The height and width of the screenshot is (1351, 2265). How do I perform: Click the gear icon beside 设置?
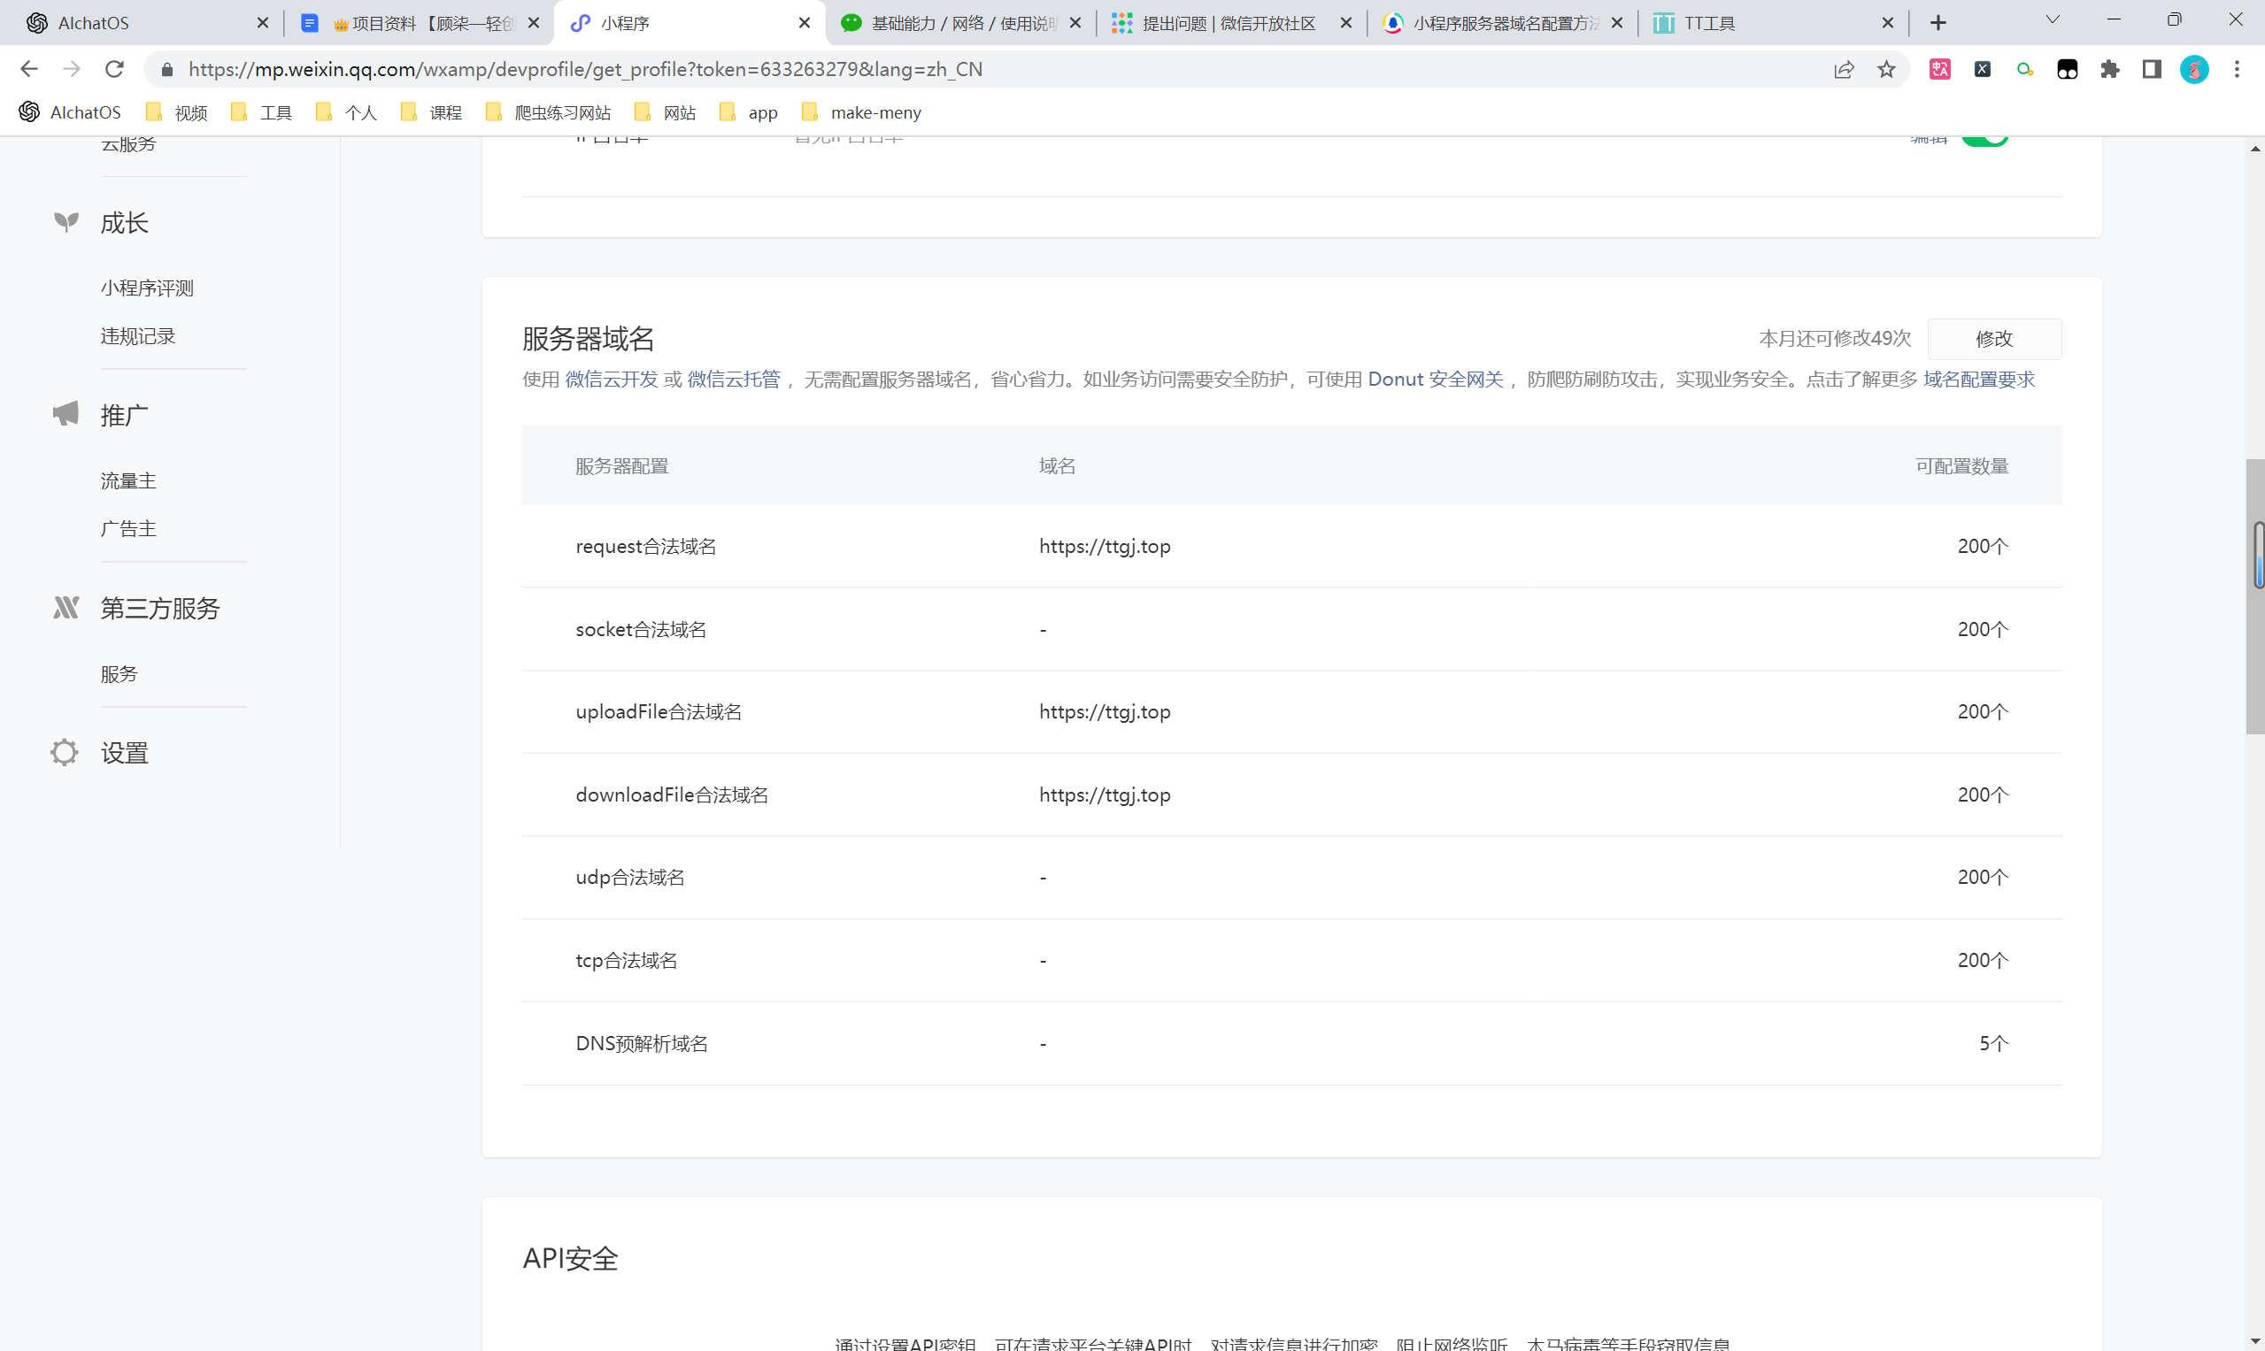(65, 752)
